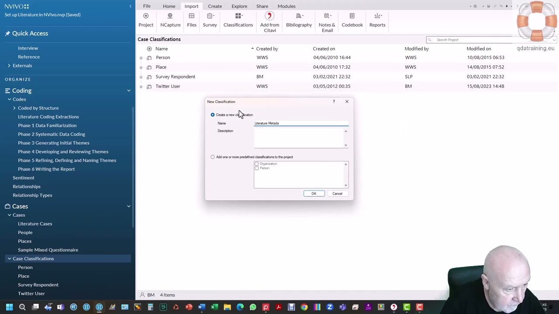This screenshot has width=559, height=314.
Task: Expand the Person classification row
Action: click(x=141, y=58)
